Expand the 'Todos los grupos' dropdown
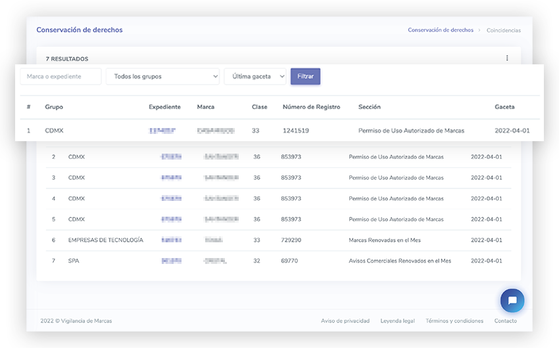 point(162,77)
